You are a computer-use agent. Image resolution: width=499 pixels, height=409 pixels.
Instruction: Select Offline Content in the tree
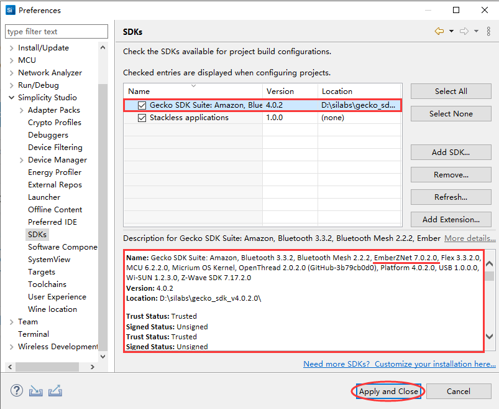55,209
